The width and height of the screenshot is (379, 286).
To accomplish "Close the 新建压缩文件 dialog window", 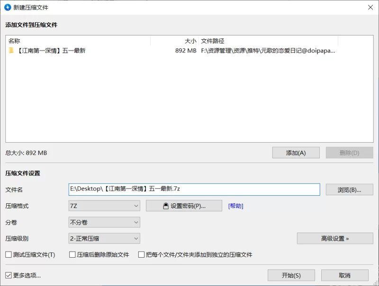I will coord(370,7).
